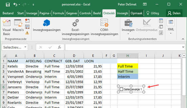Select column A header
187x108 pixels.
pos(16,56)
